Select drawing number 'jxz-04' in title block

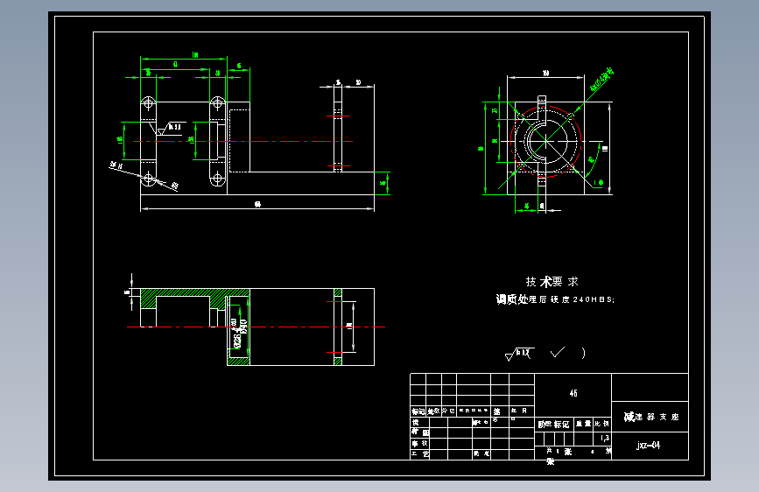coord(648,445)
